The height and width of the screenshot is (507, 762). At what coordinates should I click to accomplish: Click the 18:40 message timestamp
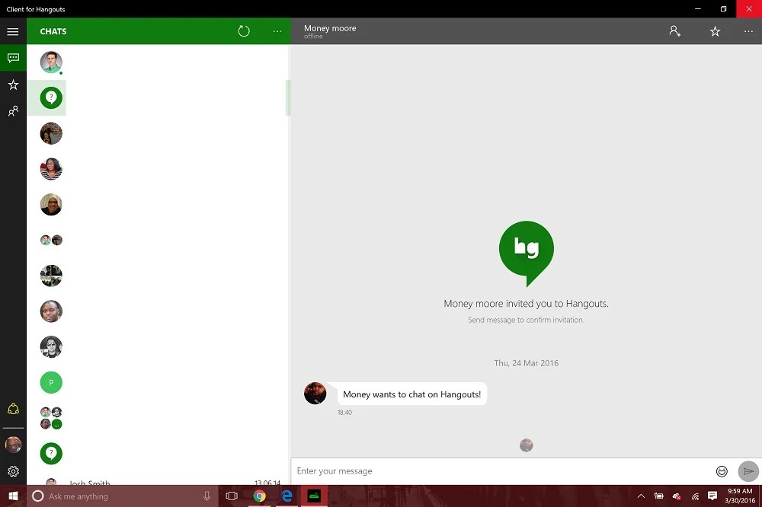tap(344, 413)
